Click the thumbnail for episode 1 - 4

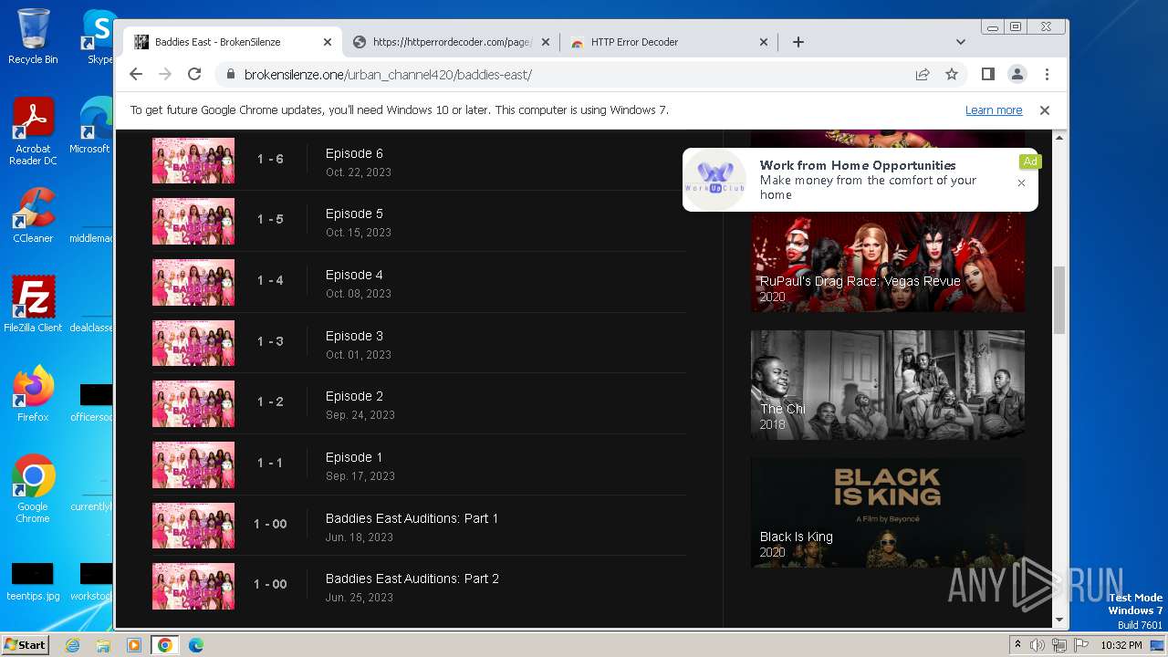(193, 282)
